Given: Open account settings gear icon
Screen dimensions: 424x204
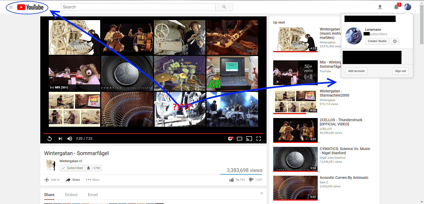Looking at the screenshot, I should click(395, 41).
